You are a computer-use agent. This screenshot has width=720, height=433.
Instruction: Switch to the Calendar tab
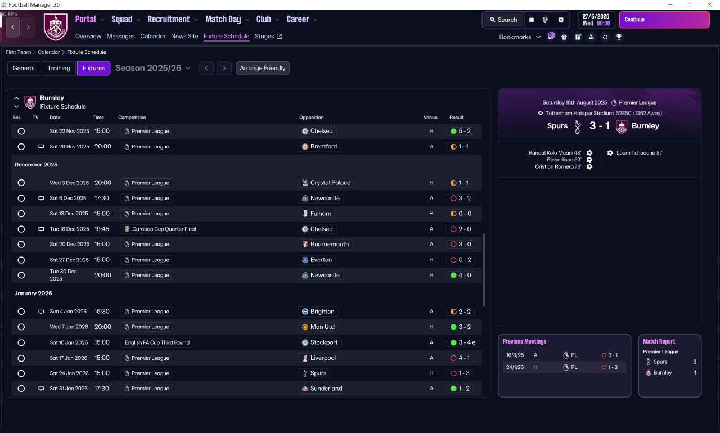(x=153, y=36)
